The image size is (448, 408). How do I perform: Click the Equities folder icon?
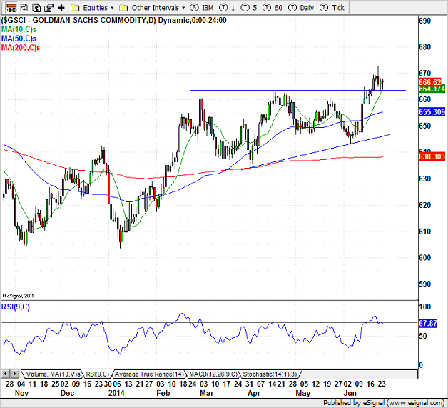(75, 8)
